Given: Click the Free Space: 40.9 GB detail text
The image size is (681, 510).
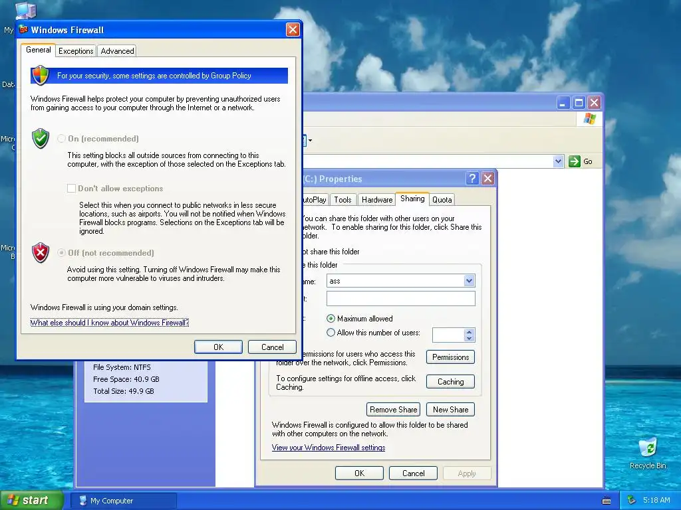Looking at the screenshot, I should click(x=126, y=379).
